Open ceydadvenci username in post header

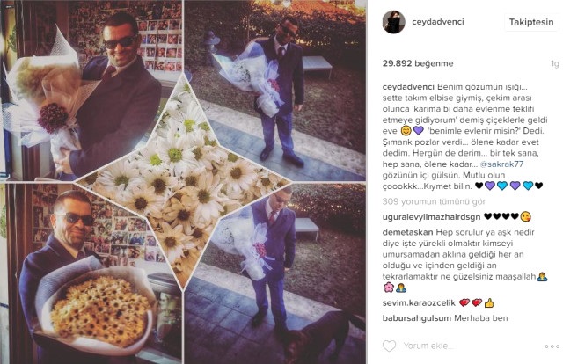click(x=438, y=22)
